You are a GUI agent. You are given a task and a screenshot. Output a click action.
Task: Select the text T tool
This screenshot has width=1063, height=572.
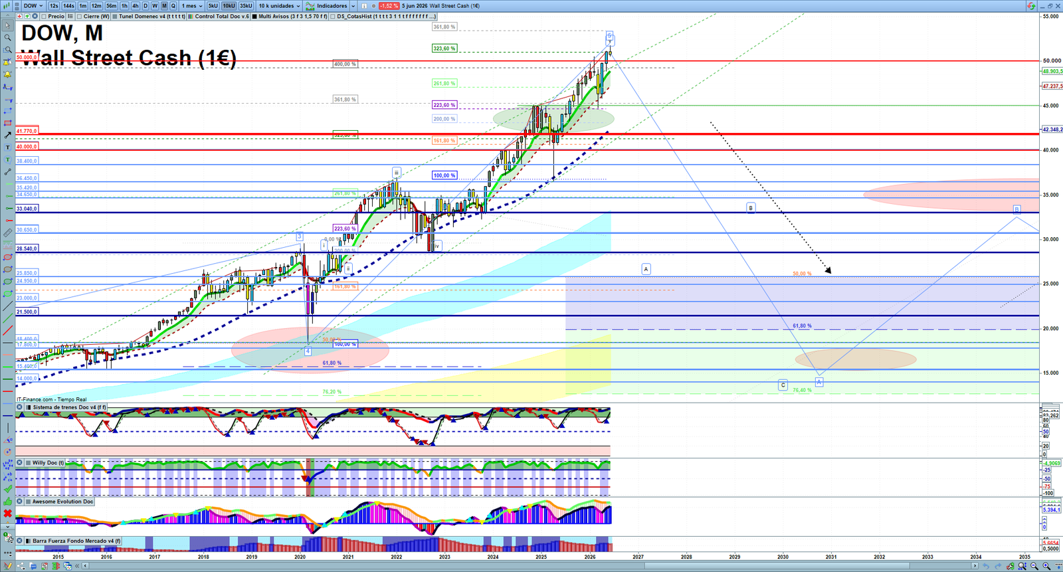[x=7, y=147]
